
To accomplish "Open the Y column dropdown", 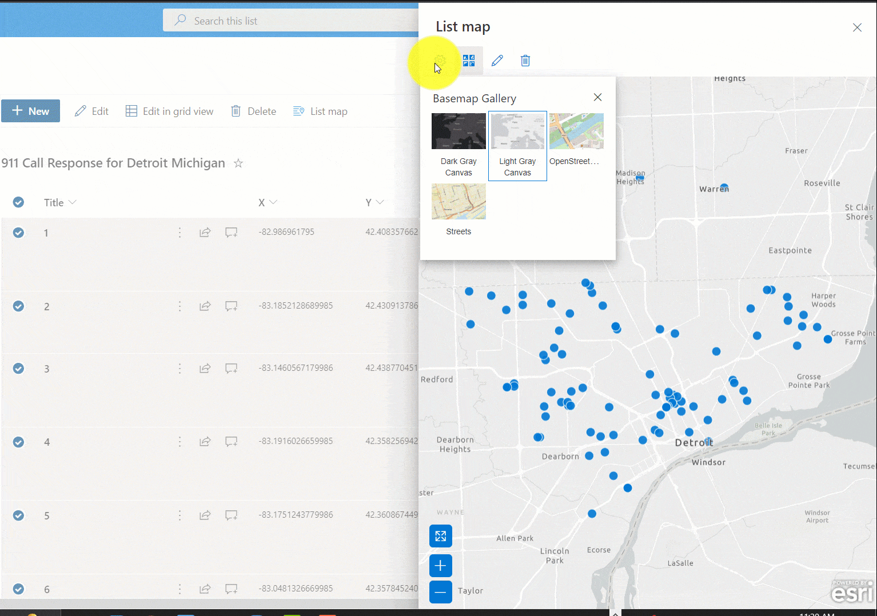I will (x=381, y=202).
